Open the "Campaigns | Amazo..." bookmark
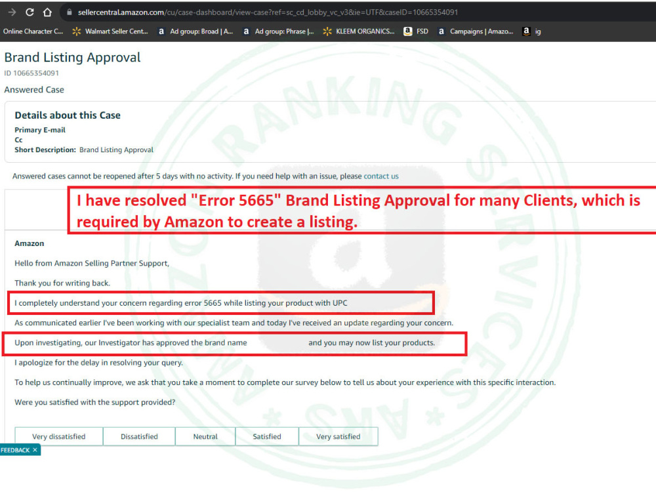This screenshot has width=656, height=492. pyautogui.click(x=478, y=31)
